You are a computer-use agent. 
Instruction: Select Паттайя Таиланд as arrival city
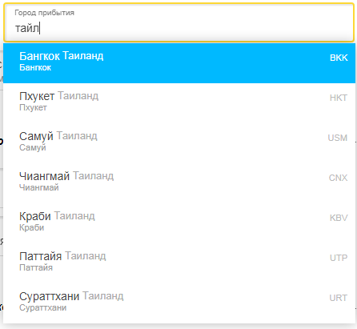179,263
